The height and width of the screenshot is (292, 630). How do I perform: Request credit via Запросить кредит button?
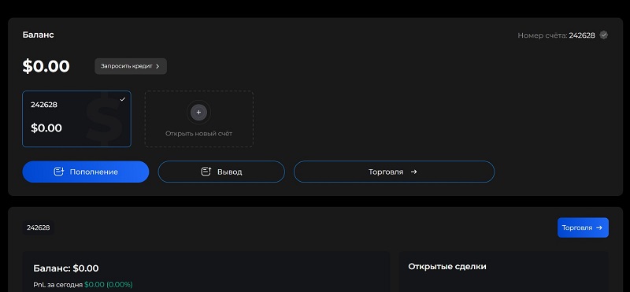(131, 66)
